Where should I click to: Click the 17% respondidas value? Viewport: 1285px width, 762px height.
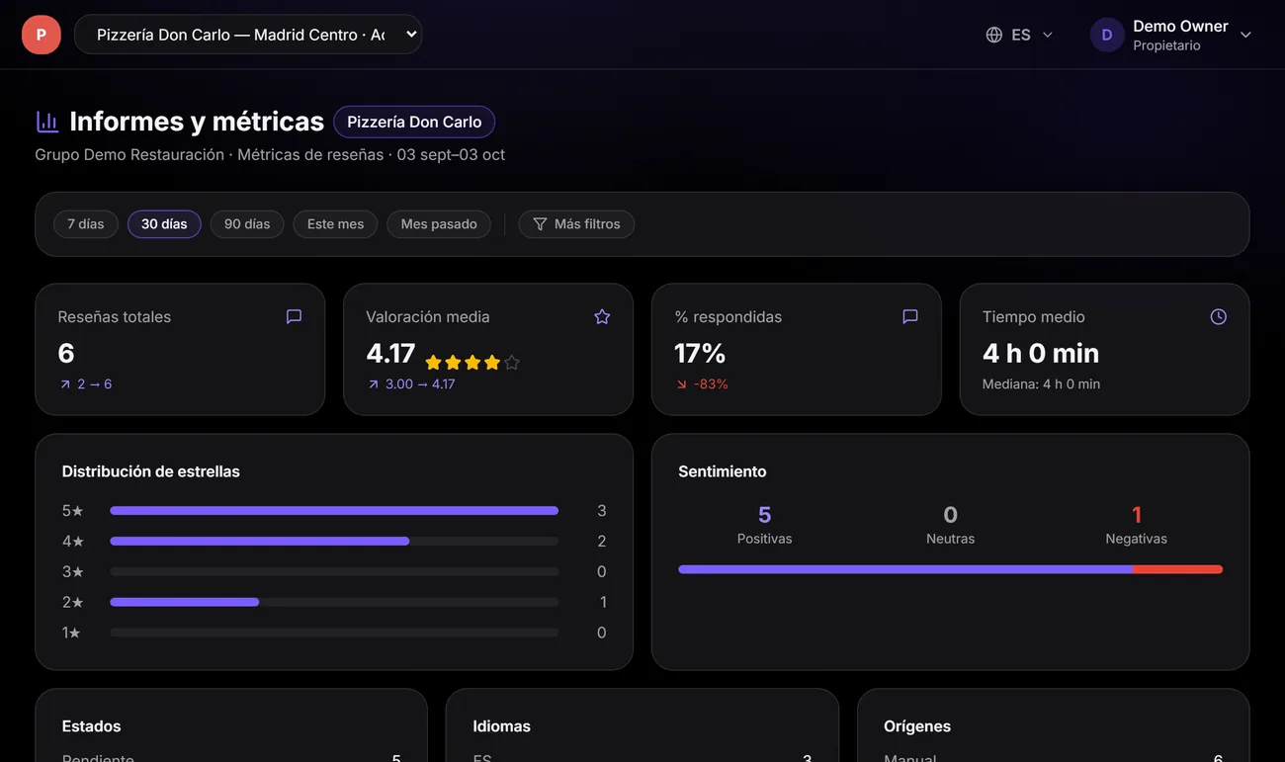click(x=700, y=353)
